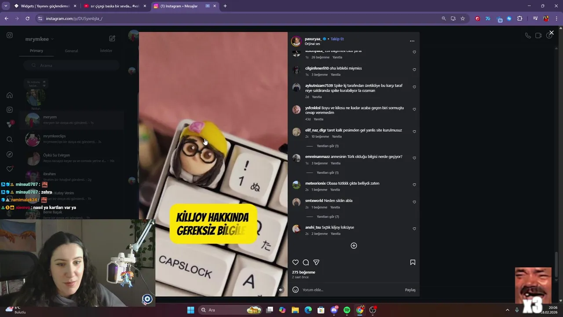The image size is (563, 317).
Task: Like anshi_tsu's comment
Action: (414, 229)
